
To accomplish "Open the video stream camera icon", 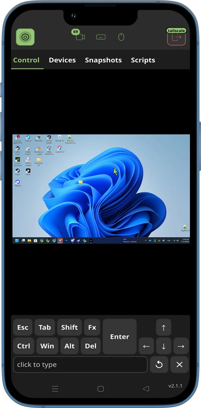I will [80, 37].
